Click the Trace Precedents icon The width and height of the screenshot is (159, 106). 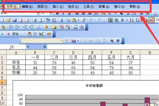[11, 27]
